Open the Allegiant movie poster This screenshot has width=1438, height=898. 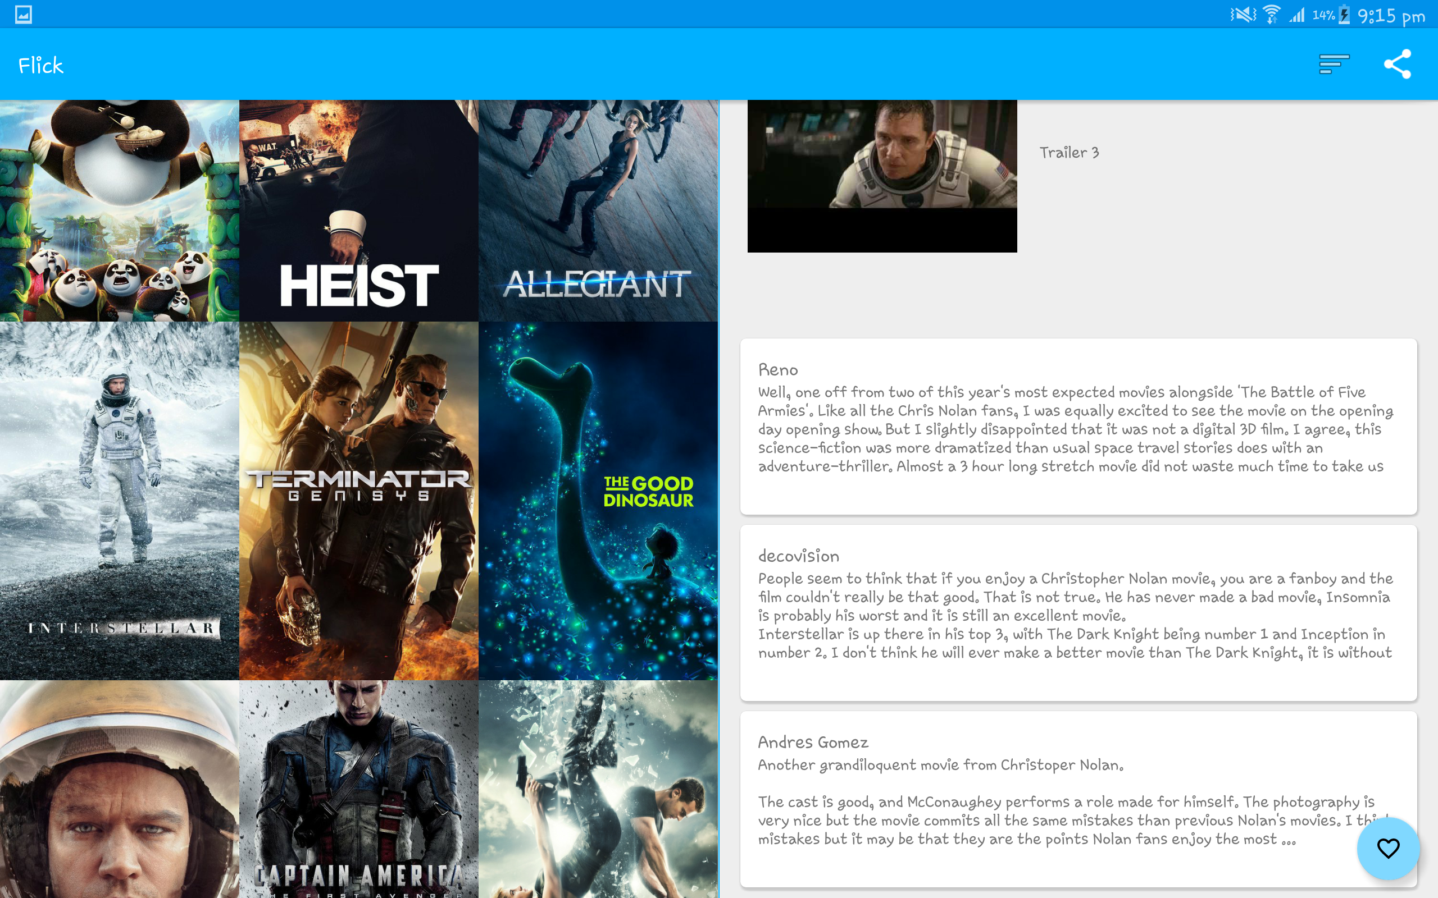click(598, 210)
